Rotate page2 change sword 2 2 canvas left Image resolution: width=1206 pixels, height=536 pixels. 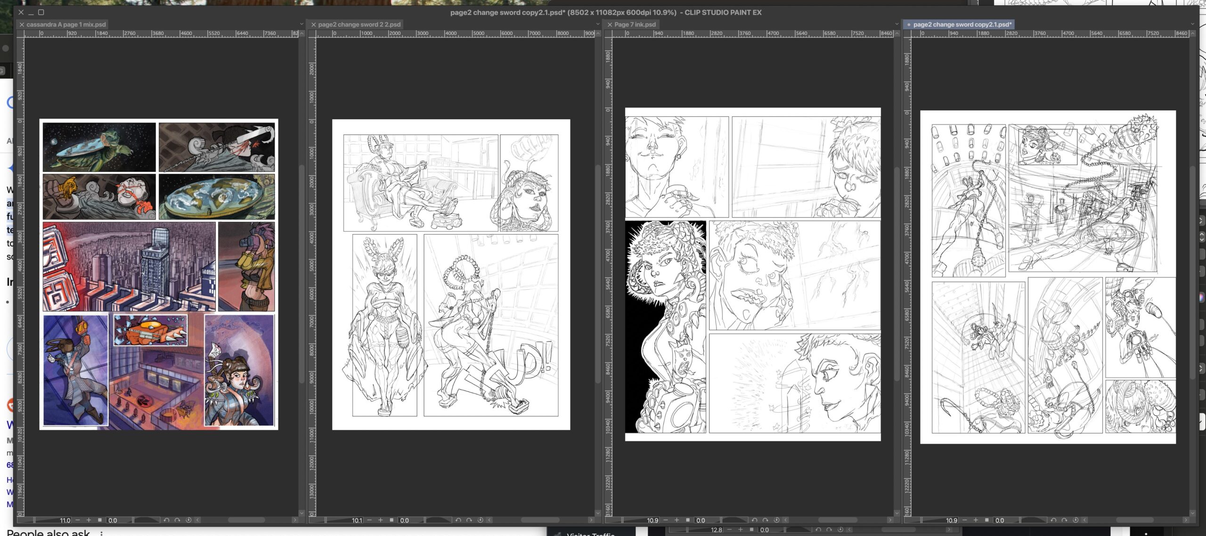click(458, 520)
